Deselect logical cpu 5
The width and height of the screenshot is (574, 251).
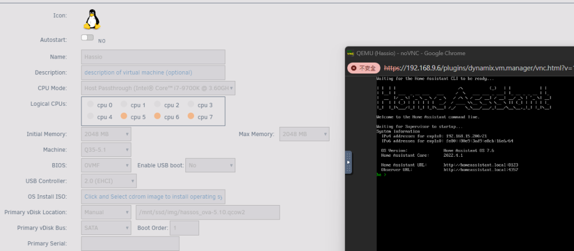pos(124,116)
